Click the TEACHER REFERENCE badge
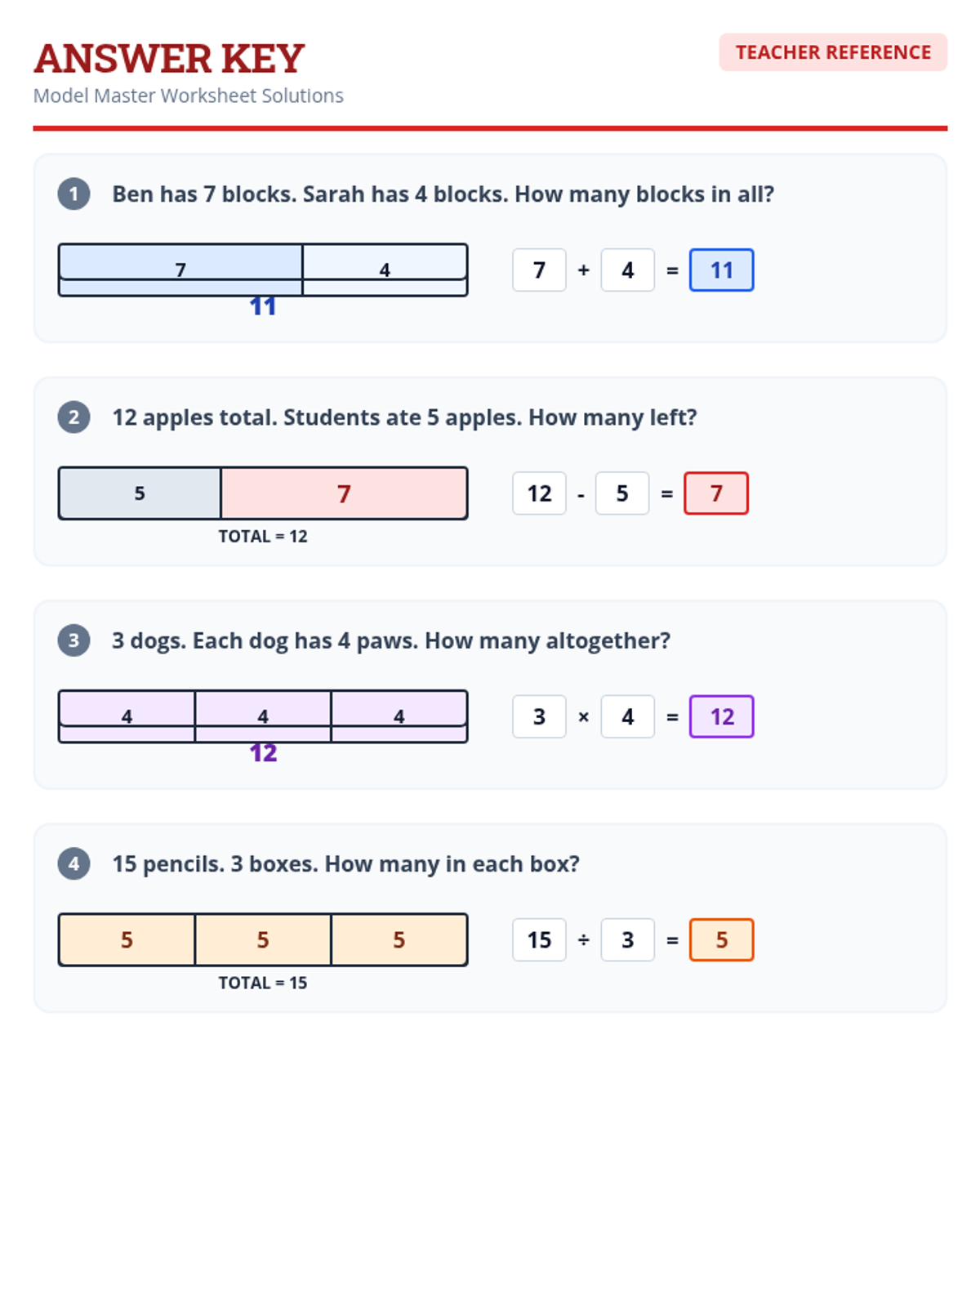This screenshot has height=1307, width=980. [832, 52]
